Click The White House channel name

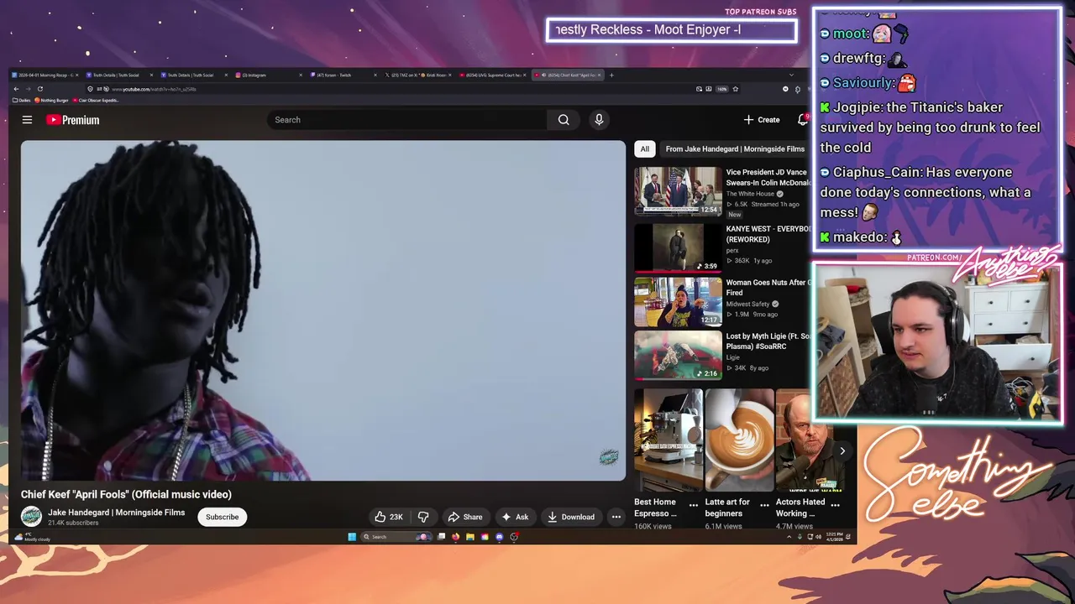(750, 194)
